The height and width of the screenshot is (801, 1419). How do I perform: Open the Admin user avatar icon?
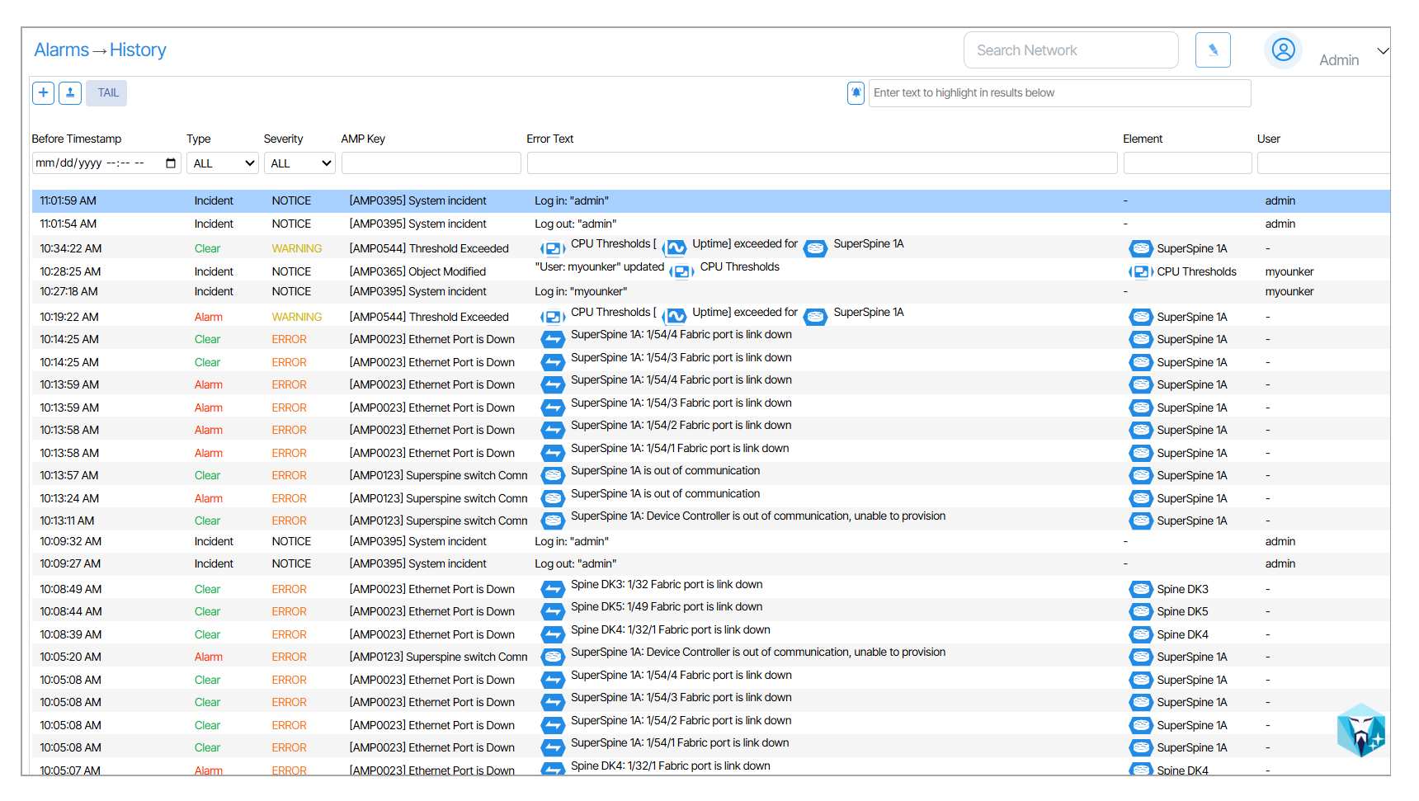pos(1282,50)
